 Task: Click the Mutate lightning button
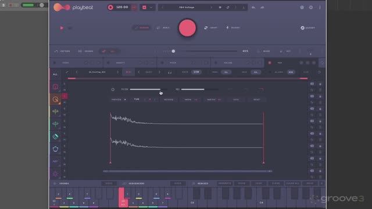pyautogui.click(x=233, y=28)
